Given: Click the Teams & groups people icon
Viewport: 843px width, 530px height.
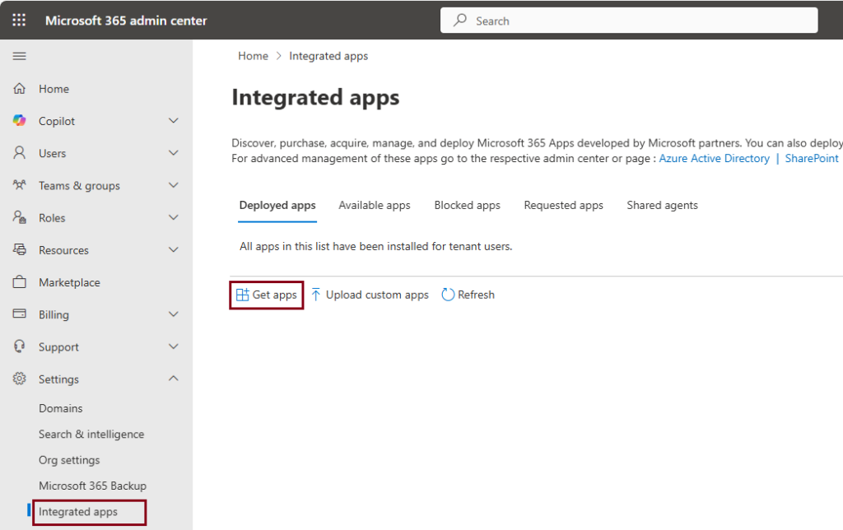Looking at the screenshot, I should pos(20,185).
